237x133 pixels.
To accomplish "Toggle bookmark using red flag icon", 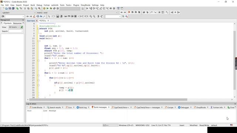I will click(x=129, y=12).
